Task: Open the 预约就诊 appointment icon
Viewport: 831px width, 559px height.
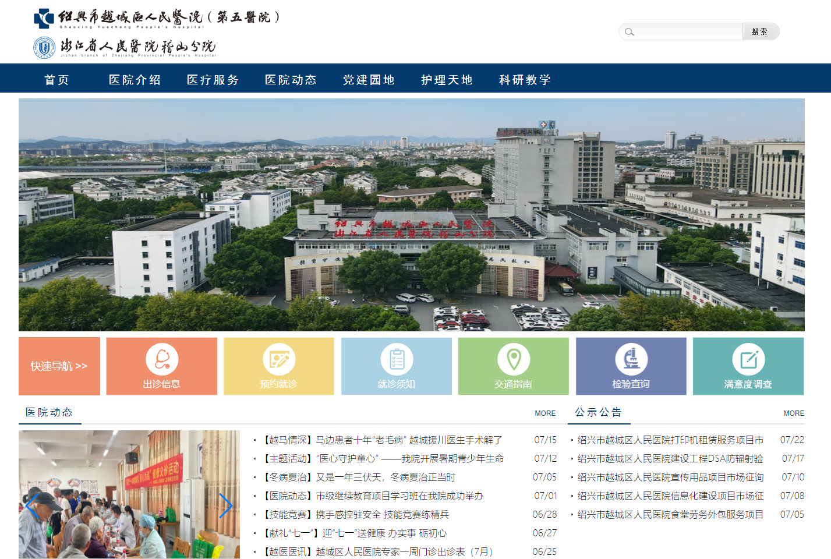Action: point(279,359)
